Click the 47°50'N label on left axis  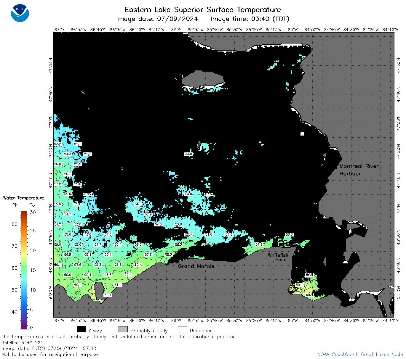tap(51, 65)
